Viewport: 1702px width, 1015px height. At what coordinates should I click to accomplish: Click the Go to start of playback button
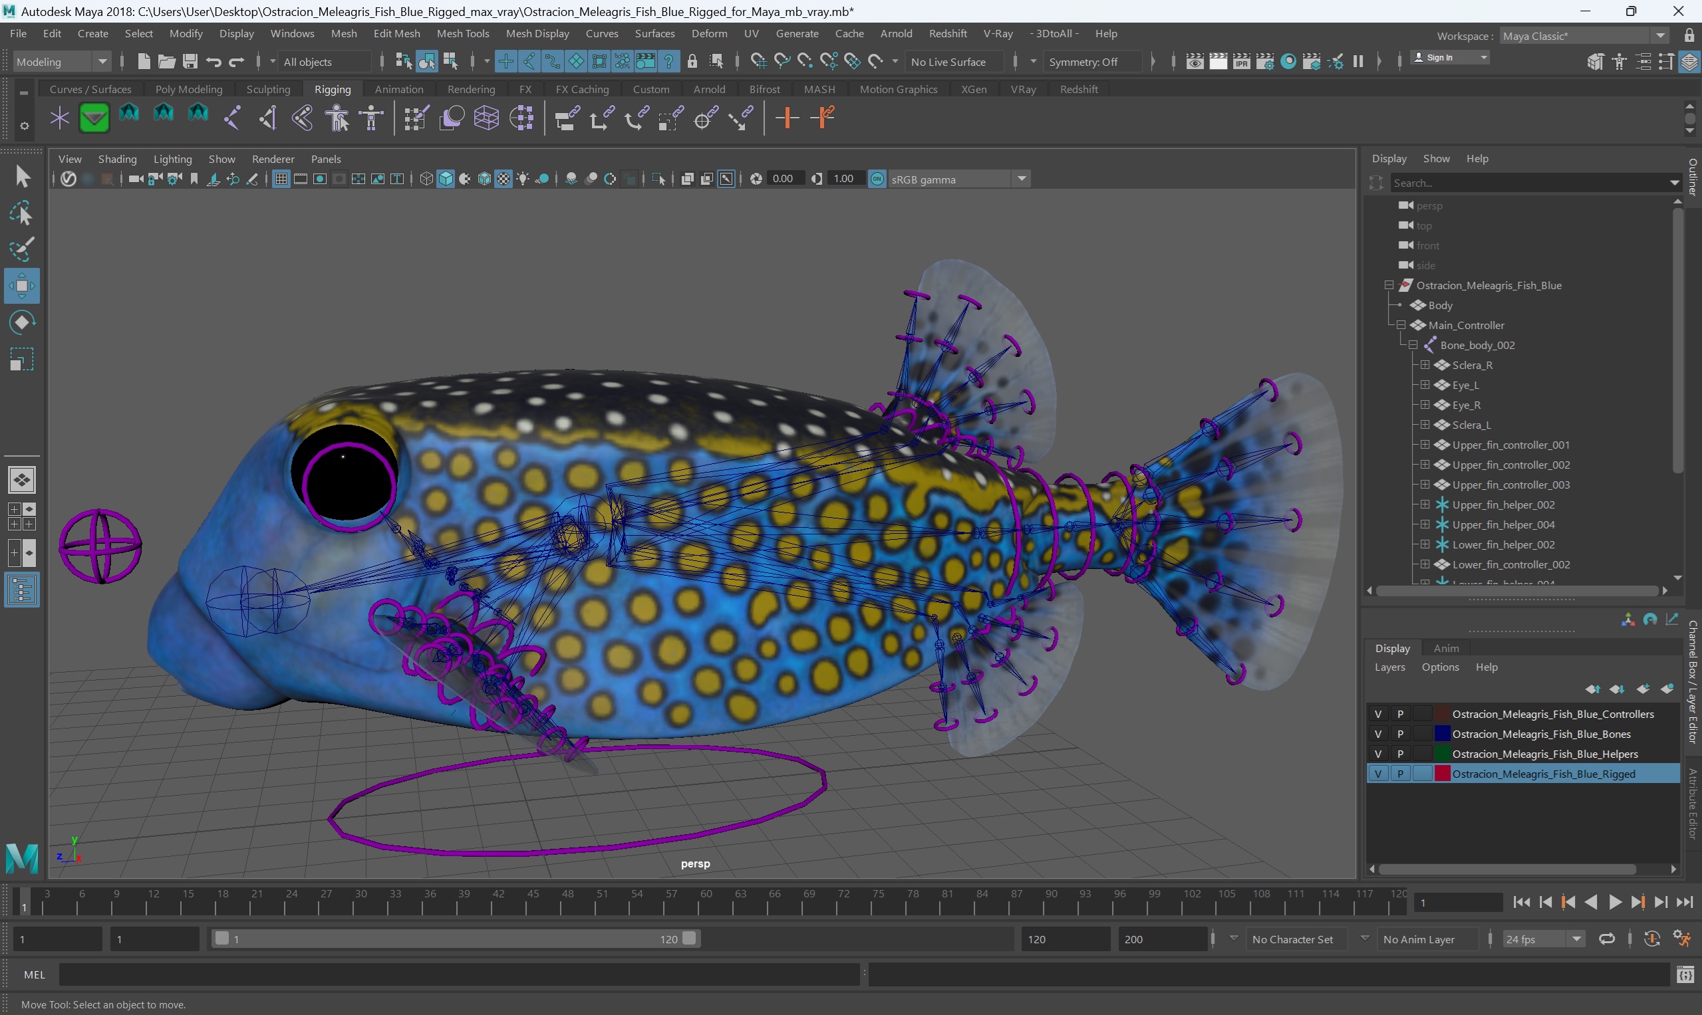tap(1521, 903)
